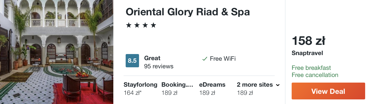Select the Snaptravel provider name

pyautogui.click(x=307, y=53)
